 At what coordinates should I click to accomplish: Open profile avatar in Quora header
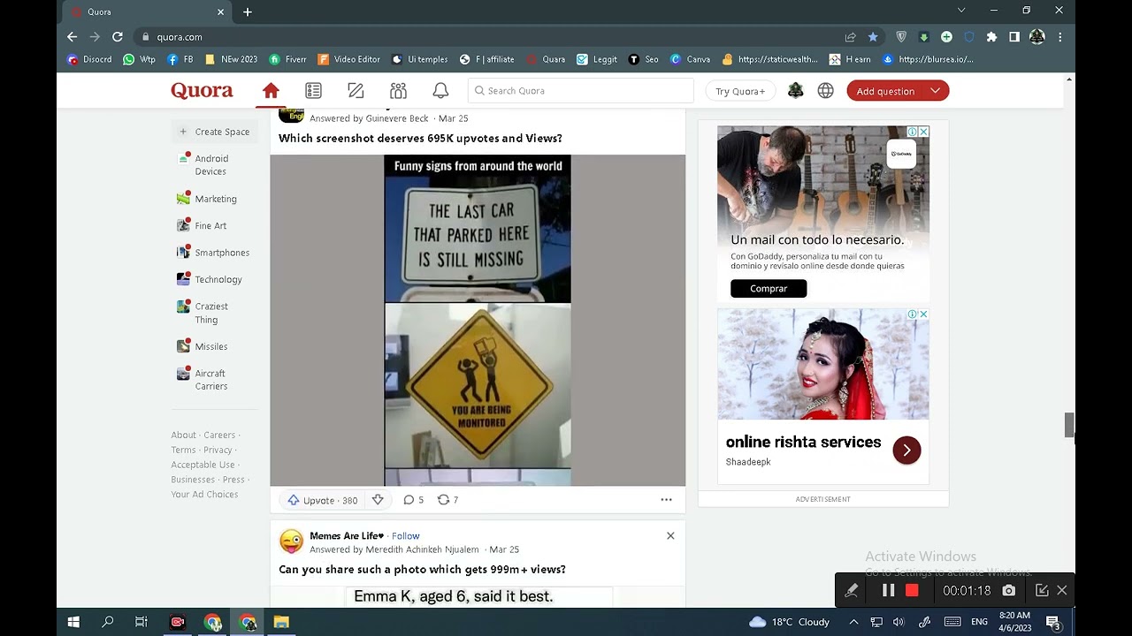[x=795, y=91]
